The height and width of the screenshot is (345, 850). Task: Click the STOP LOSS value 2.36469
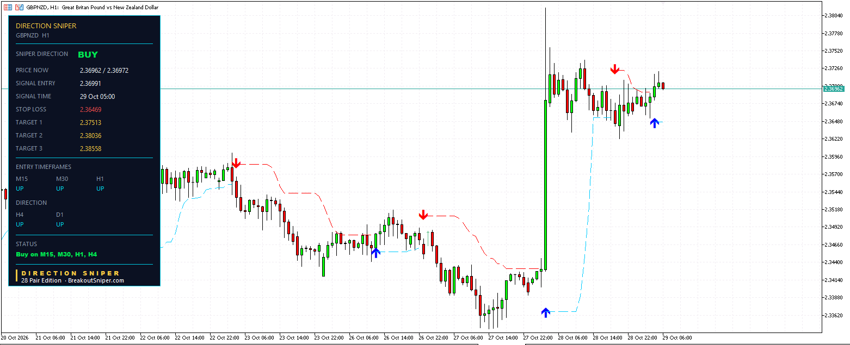pyautogui.click(x=90, y=109)
